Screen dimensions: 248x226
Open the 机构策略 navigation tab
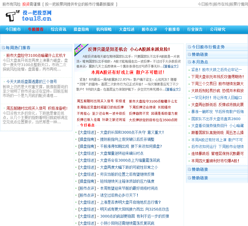pos(104,29)
